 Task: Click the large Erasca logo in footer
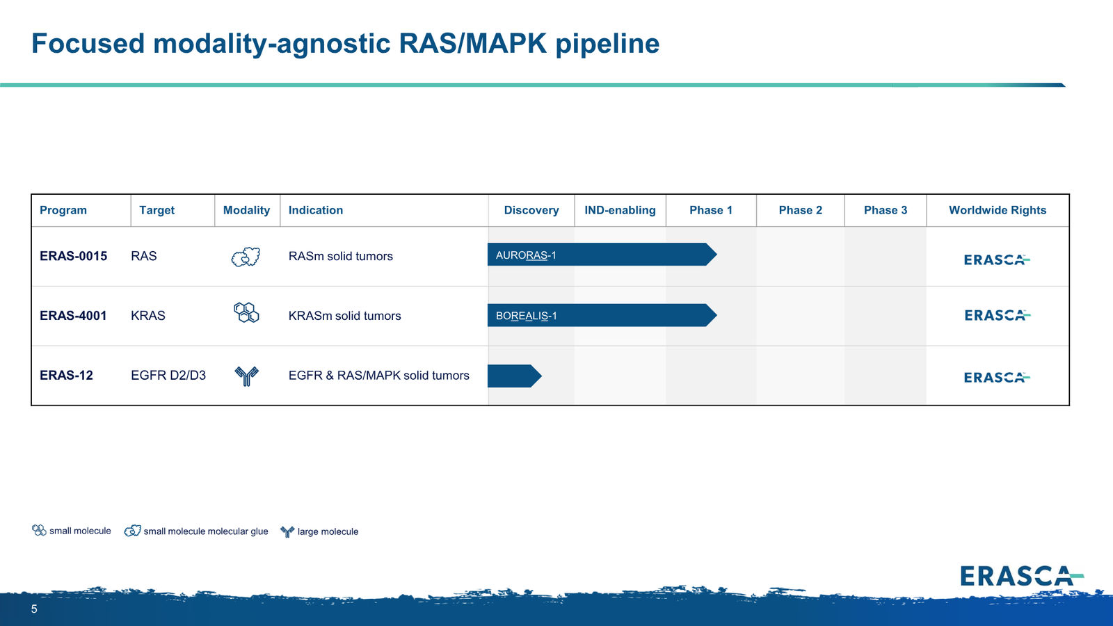[1022, 576]
